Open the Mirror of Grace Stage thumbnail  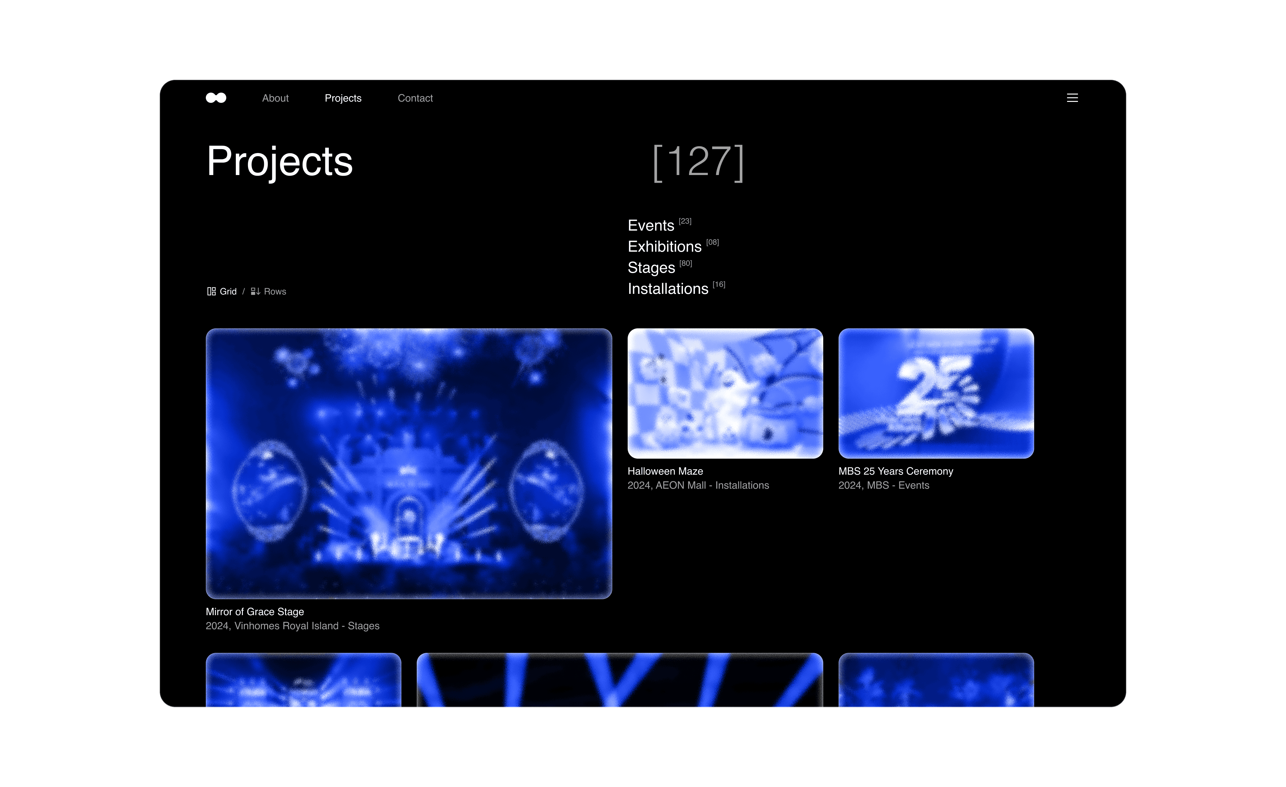409,463
